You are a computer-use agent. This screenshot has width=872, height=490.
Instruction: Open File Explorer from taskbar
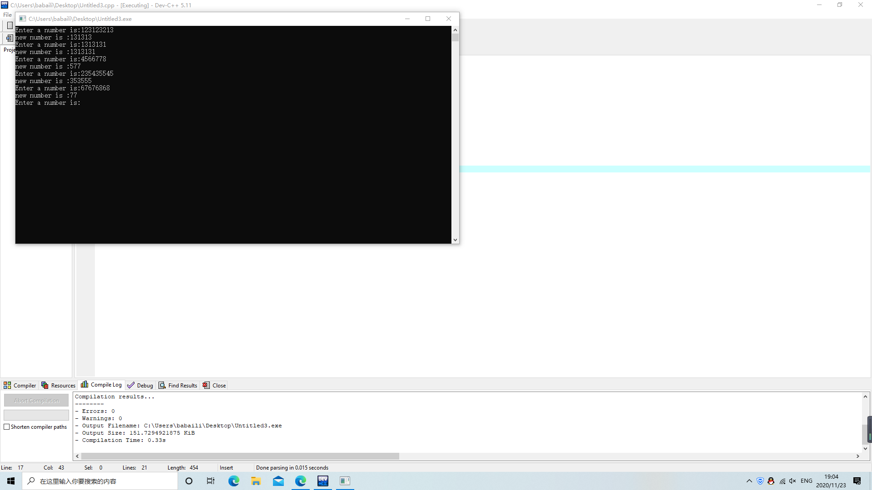[x=256, y=481]
